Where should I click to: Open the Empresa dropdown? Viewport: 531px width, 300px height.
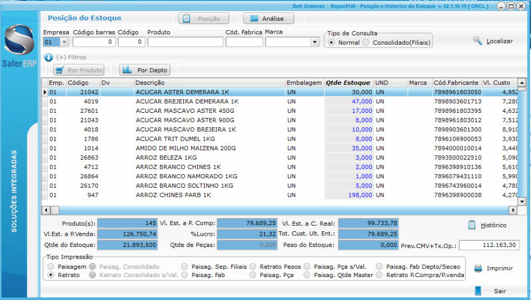[64, 42]
